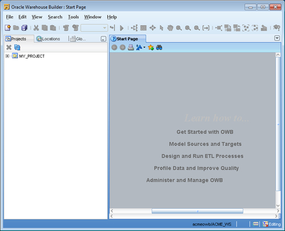Click the add to favorites star icon
285x231 pixels.
(151, 47)
